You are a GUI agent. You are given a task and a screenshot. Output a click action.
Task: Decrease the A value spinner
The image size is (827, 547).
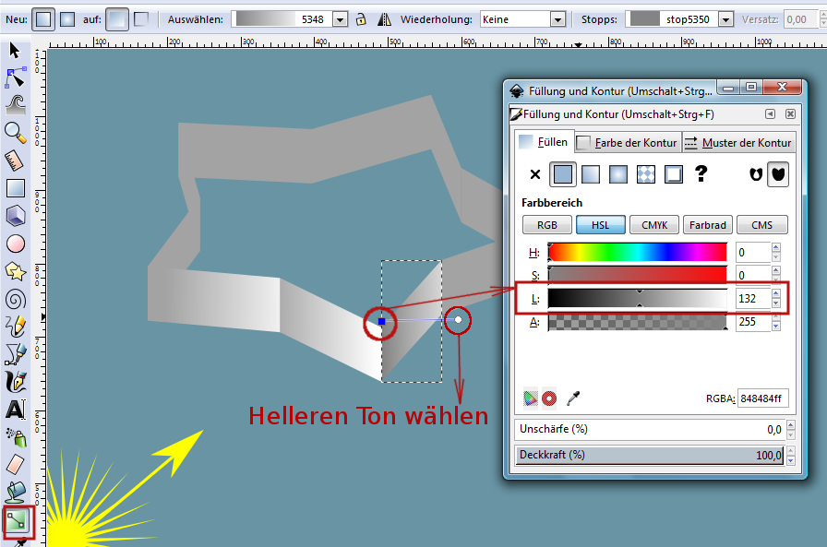[x=776, y=327]
